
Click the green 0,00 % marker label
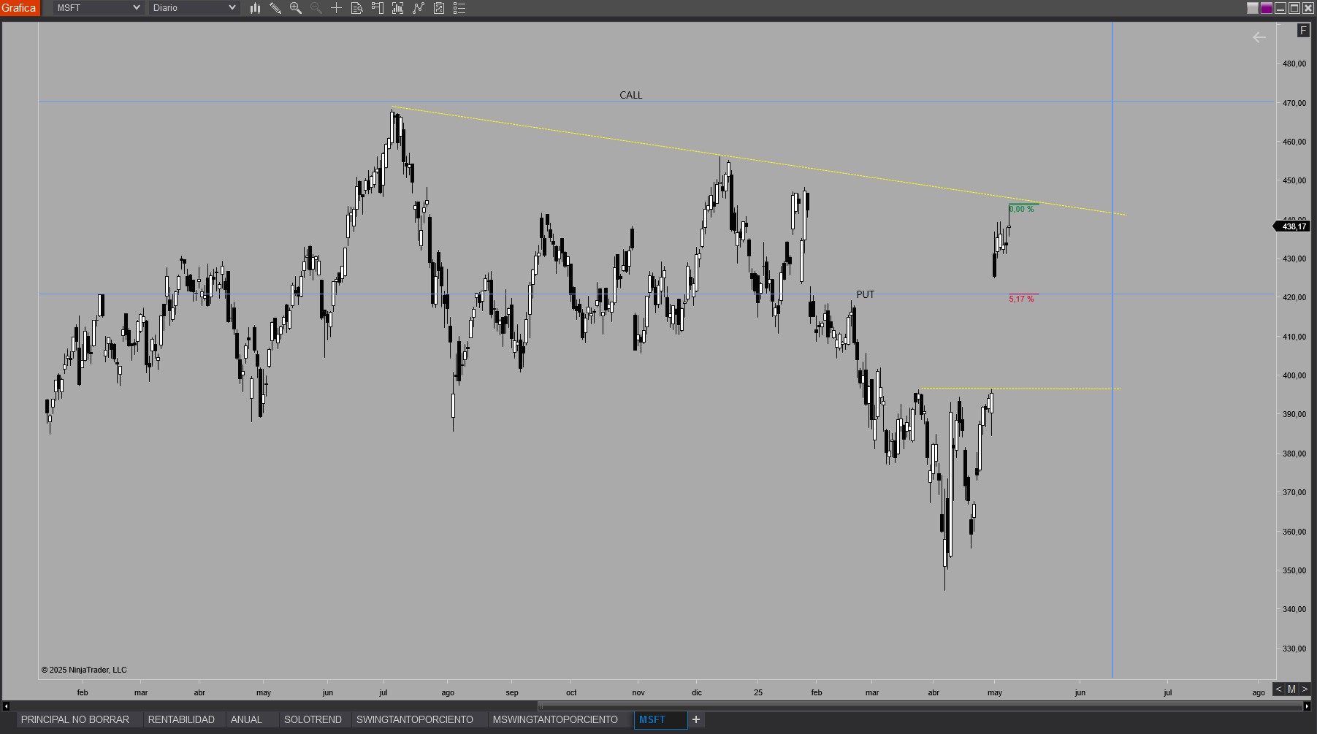[x=1021, y=209]
